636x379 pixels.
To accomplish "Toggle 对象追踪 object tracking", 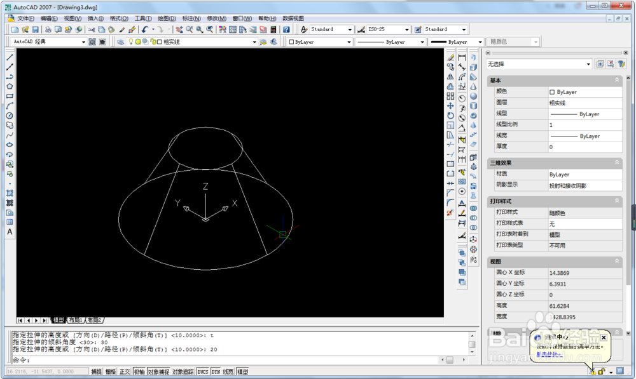I will 183,371.
